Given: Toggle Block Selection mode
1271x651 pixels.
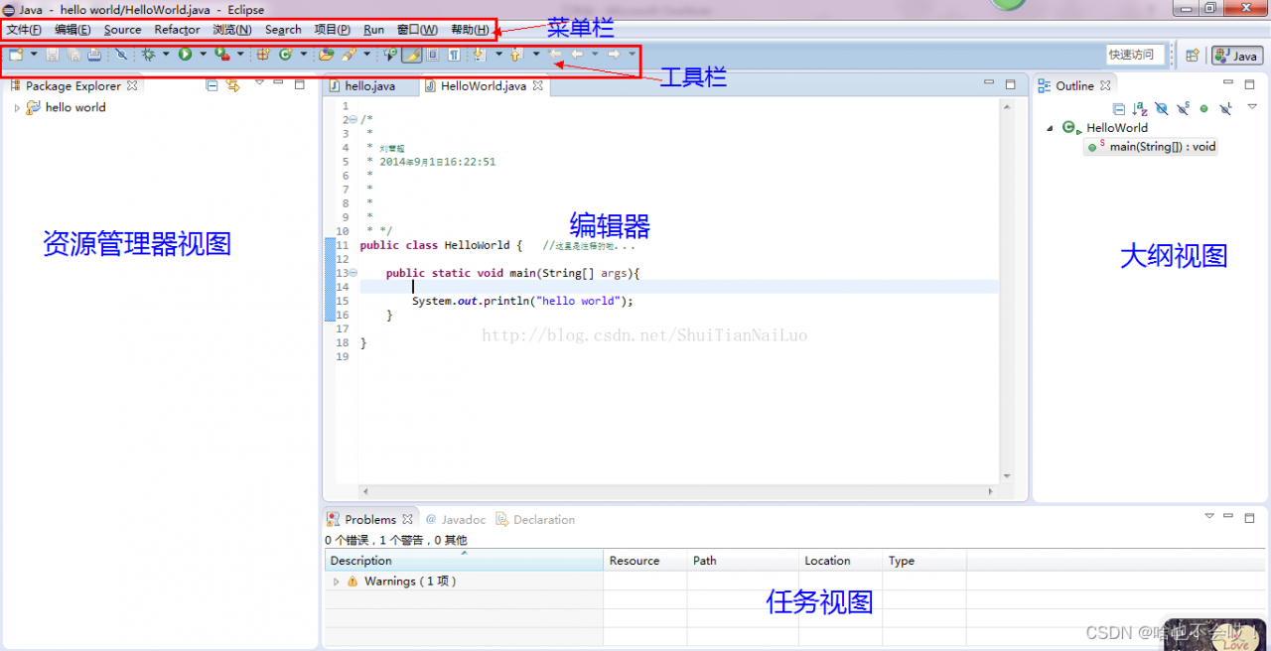Looking at the screenshot, I should coord(433,55).
